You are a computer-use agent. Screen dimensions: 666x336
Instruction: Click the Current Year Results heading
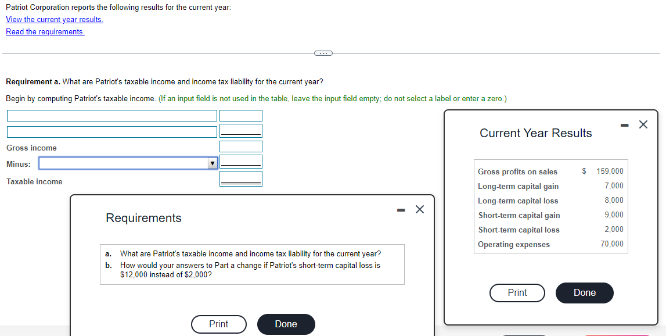pyautogui.click(x=535, y=133)
